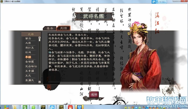Pick 彩鸿 in the officer list
The image size is (188, 109).
[x=28, y=52]
